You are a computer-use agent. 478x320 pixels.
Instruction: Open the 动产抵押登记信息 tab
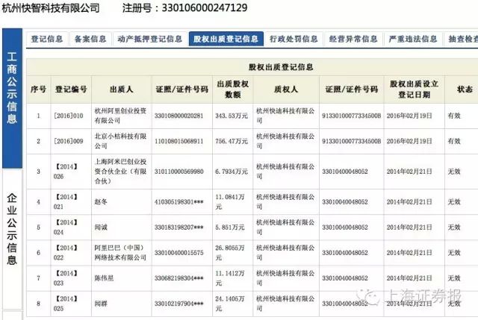point(149,39)
